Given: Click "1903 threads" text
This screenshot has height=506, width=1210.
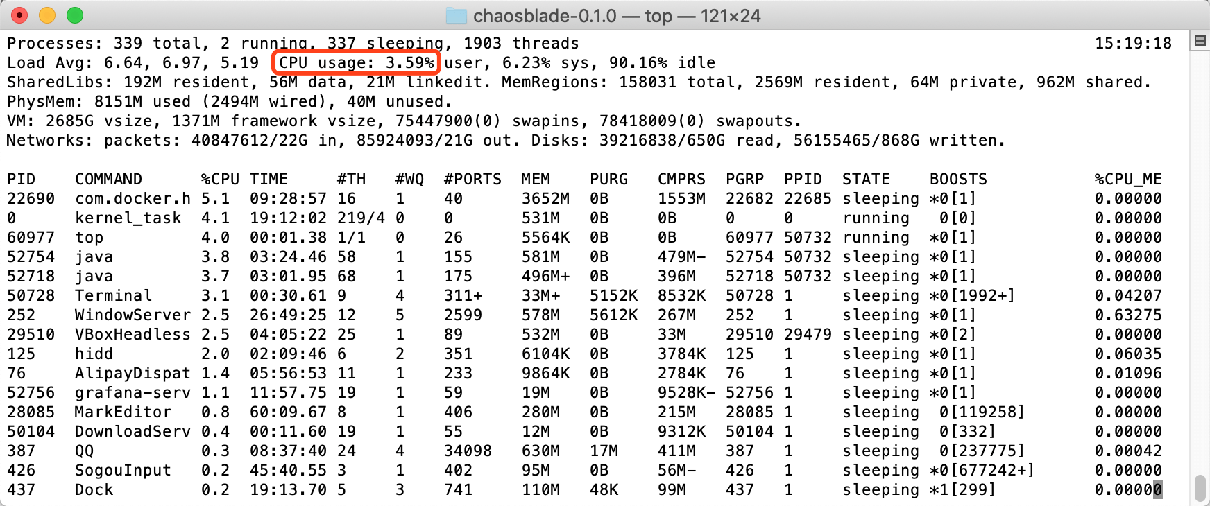Looking at the screenshot, I should point(521,44).
